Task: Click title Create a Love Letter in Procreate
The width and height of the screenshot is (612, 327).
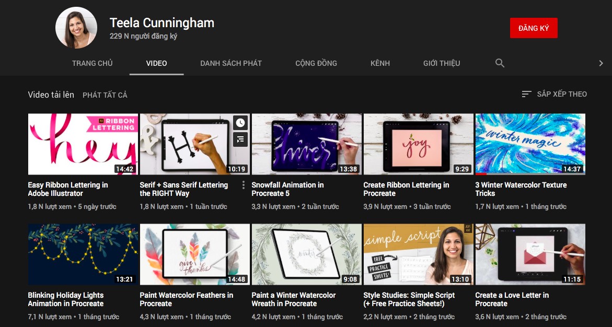Action: click(512, 299)
